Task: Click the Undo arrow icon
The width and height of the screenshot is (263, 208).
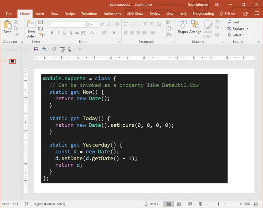Action: [44, 49]
